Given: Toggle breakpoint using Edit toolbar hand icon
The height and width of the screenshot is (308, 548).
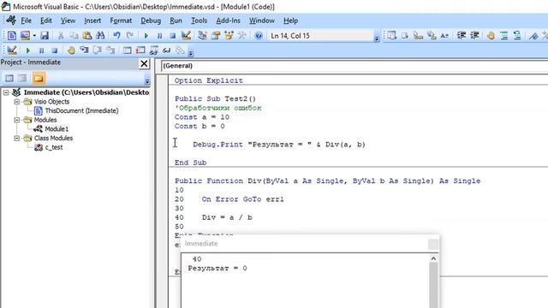Looking at the screenshot, I should click(491, 36).
